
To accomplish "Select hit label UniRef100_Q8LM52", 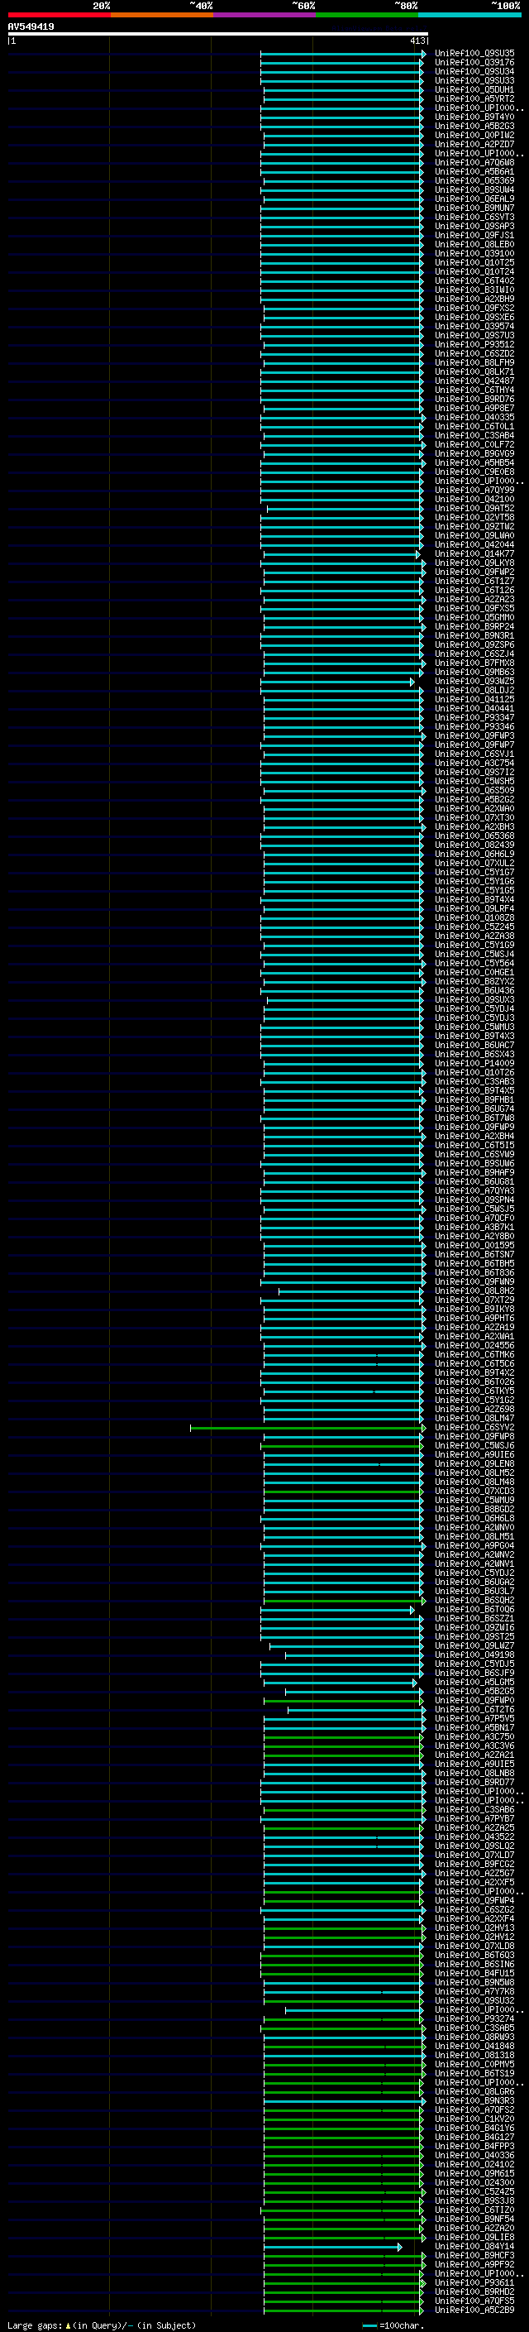I will [474, 1472].
